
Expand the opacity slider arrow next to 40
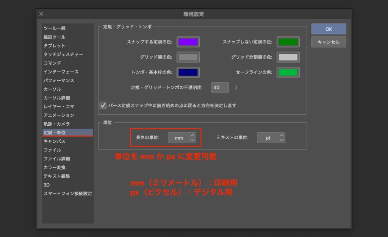[x=236, y=87]
